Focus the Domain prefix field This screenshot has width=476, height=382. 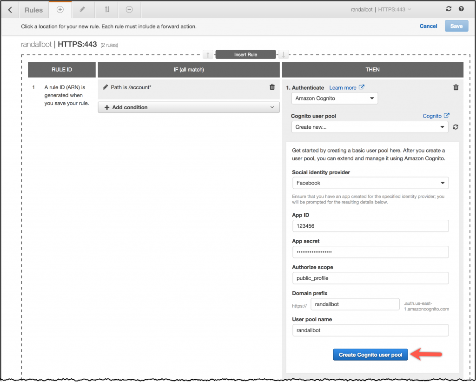pyautogui.click(x=355, y=304)
